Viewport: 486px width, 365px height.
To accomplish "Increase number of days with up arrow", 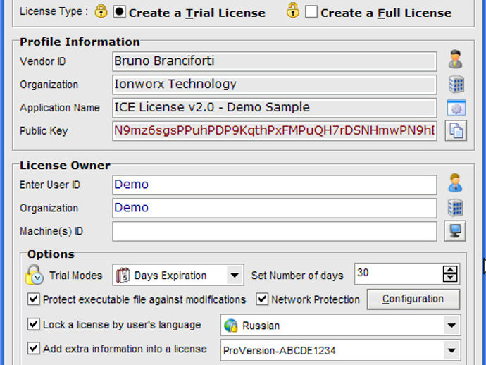I will pyautogui.click(x=450, y=269).
